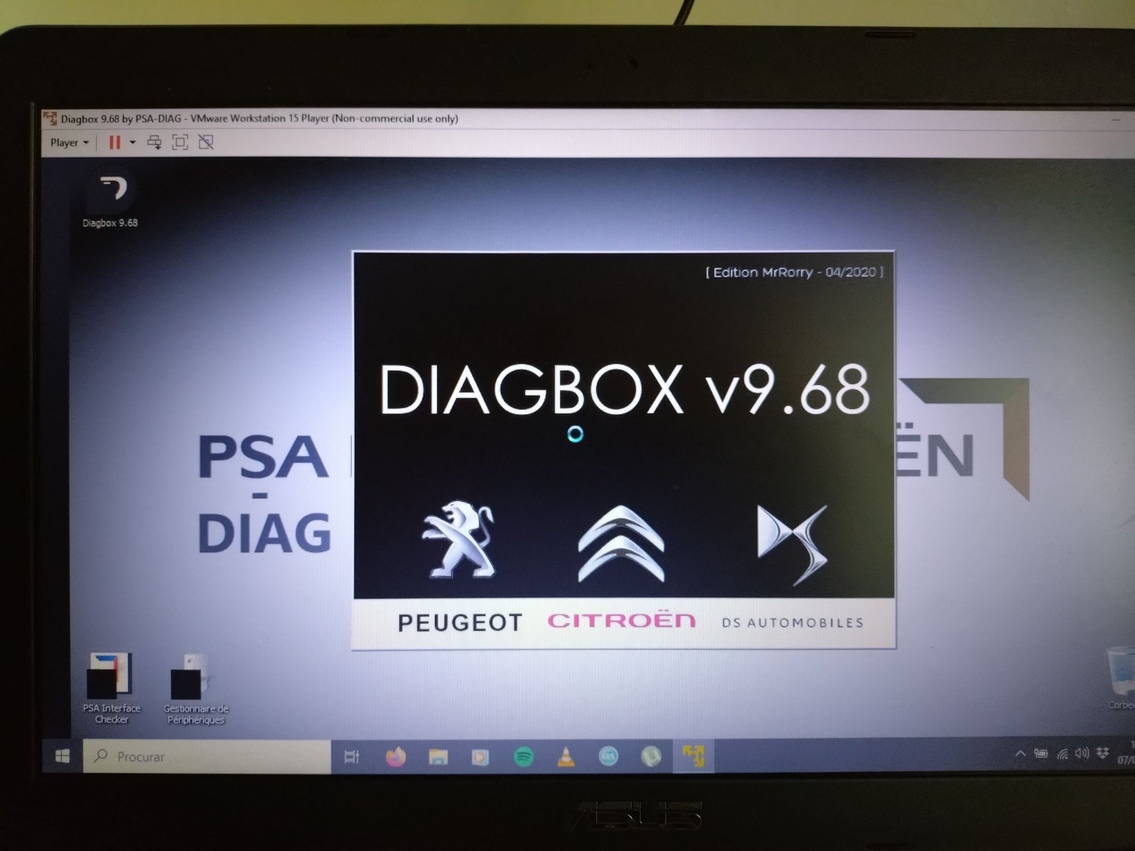Image resolution: width=1135 pixels, height=851 pixels.
Task: Expand the power options arrow beside pause
Action: [x=132, y=142]
